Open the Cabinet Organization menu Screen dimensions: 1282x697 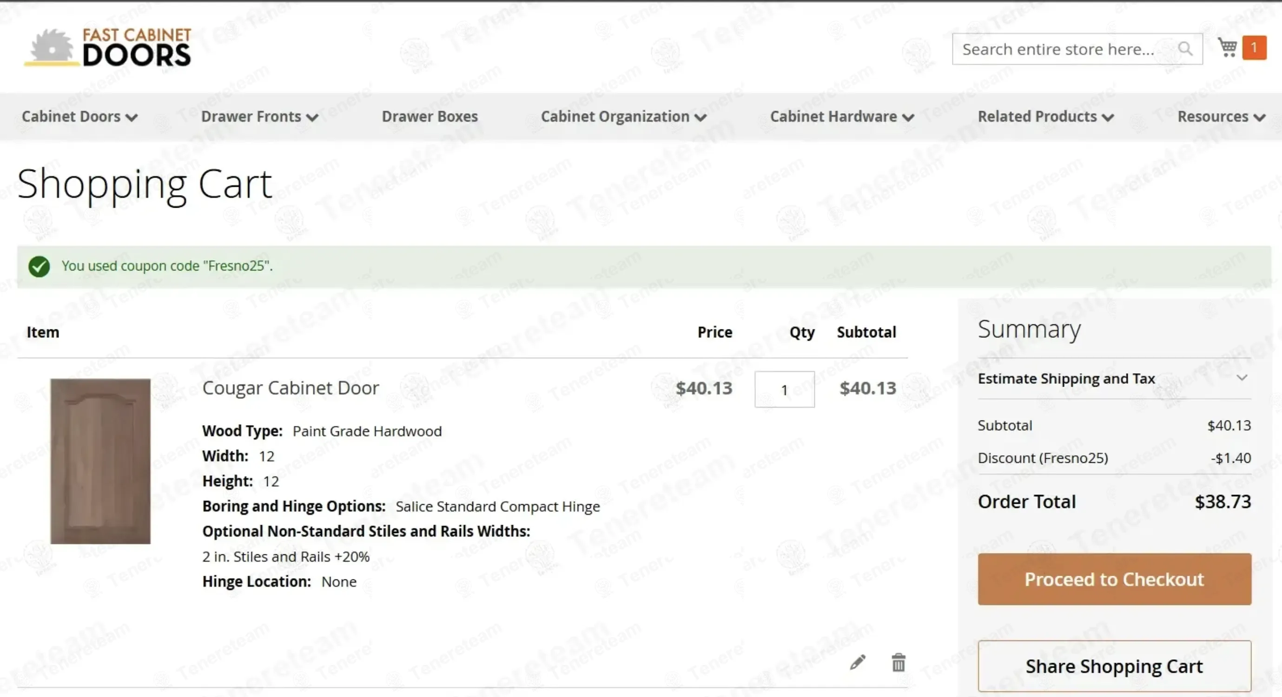coord(624,117)
